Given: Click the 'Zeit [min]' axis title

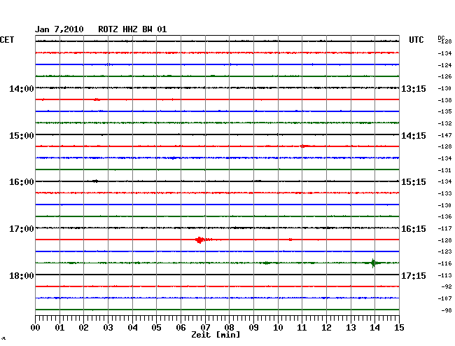Looking at the screenshot, I should coord(216,335).
